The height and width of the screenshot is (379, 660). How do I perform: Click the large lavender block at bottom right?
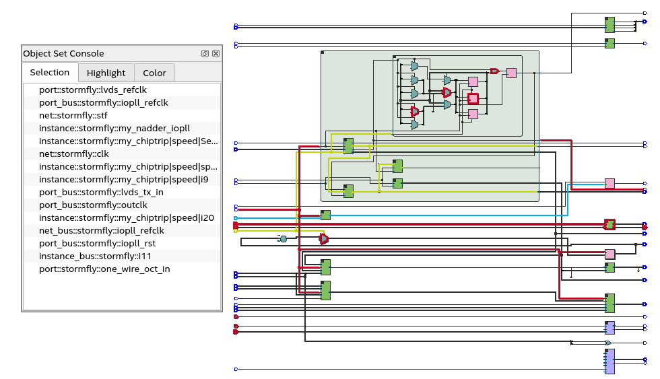[609, 361]
